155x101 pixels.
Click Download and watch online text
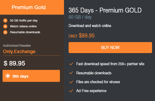pos(90,26)
